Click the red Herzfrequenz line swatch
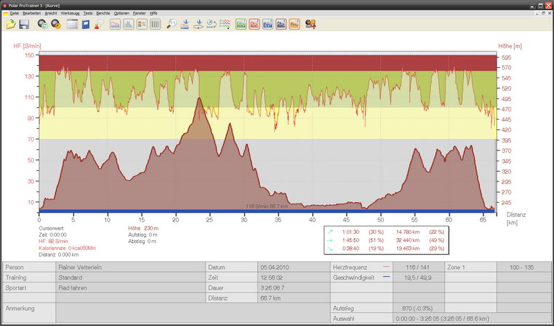 click(x=386, y=266)
